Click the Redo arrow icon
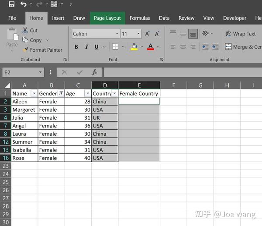 (39, 4)
